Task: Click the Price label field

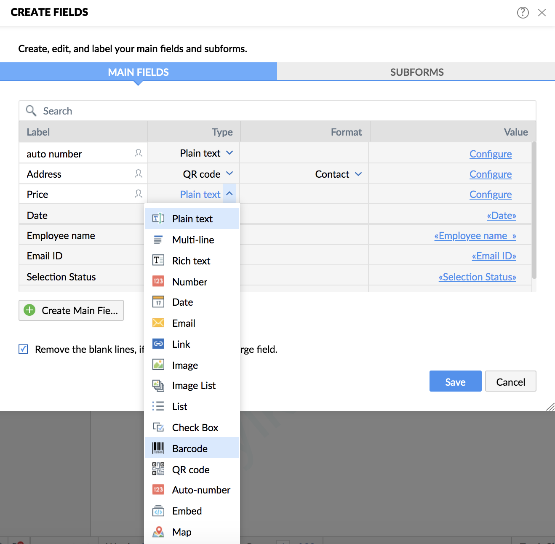Action: [83, 194]
